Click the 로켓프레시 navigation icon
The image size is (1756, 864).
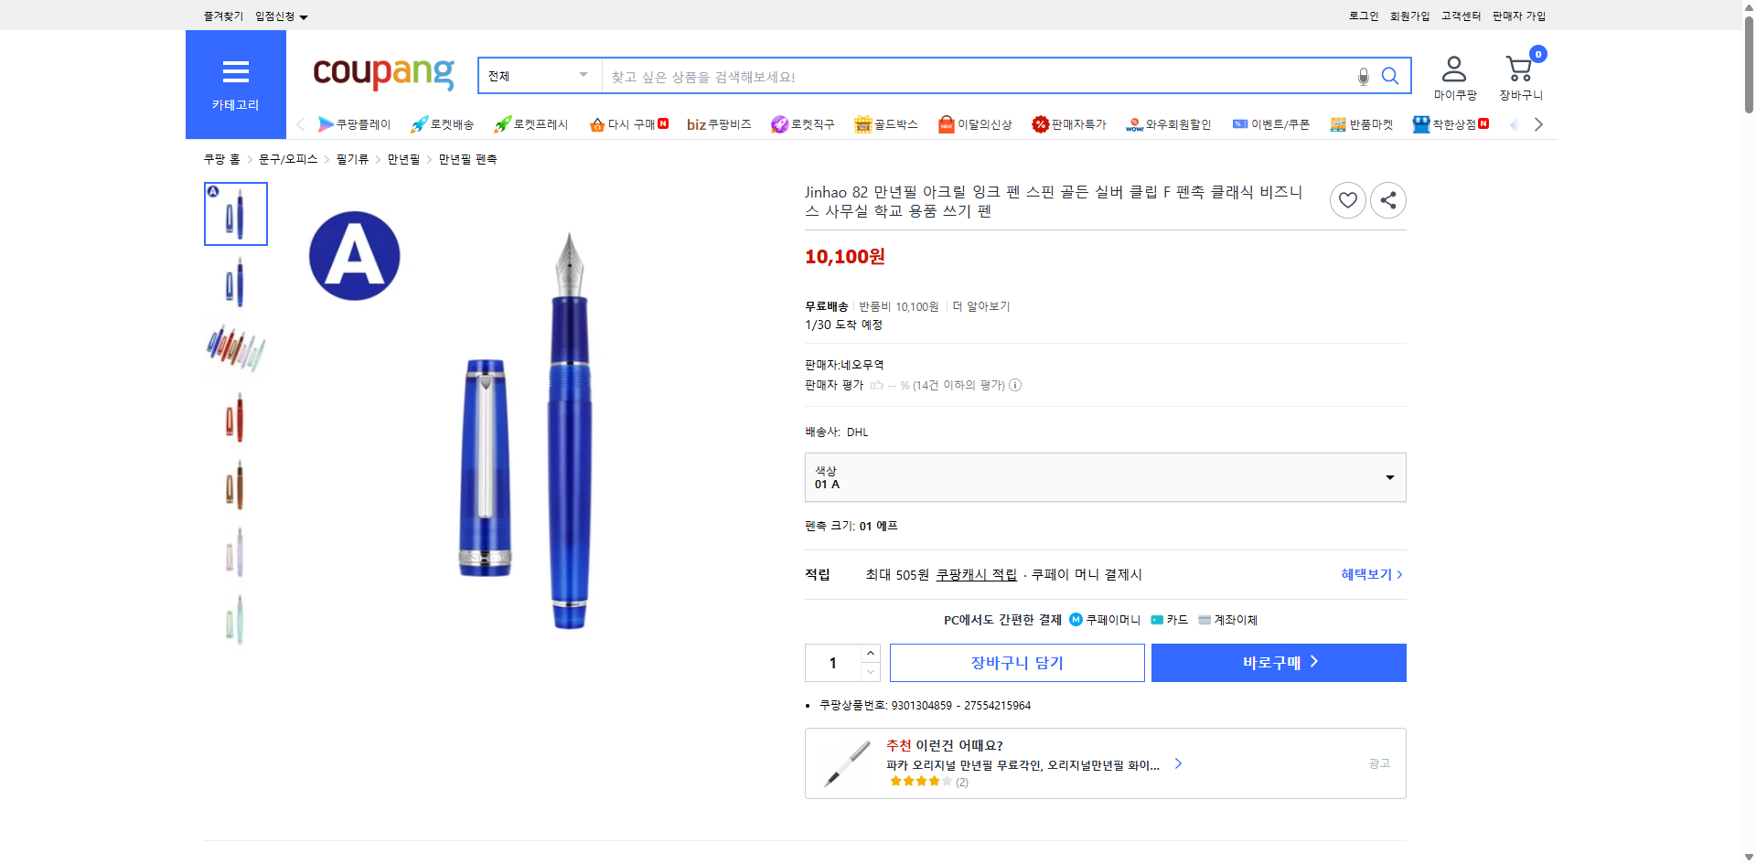tap(501, 123)
